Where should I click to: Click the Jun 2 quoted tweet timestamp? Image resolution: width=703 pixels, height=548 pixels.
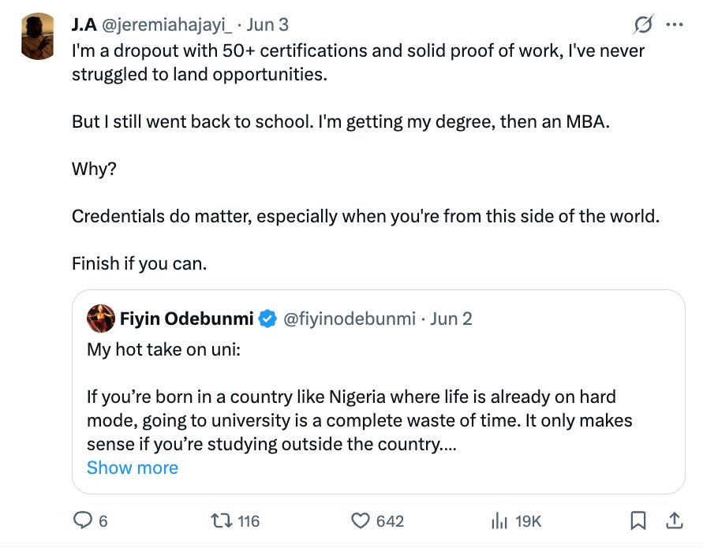point(452,319)
